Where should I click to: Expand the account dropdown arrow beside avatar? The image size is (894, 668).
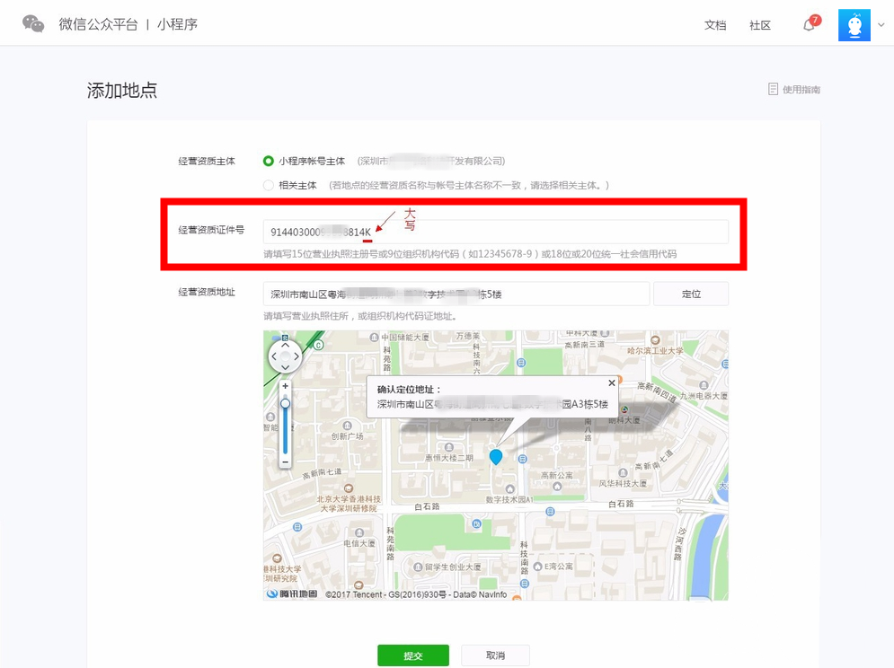tap(881, 26)
